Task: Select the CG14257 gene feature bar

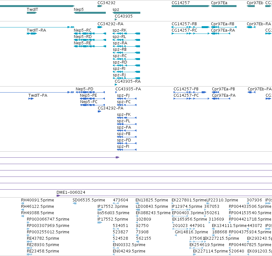Action: point(190,6)
